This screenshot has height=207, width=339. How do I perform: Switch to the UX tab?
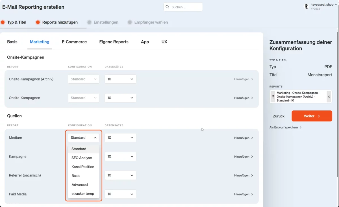click(x=164, y=42)
